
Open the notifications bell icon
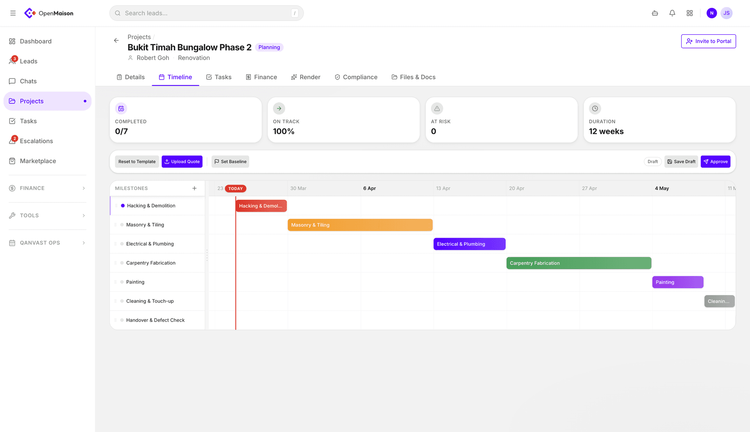click(x=672, y=13)
